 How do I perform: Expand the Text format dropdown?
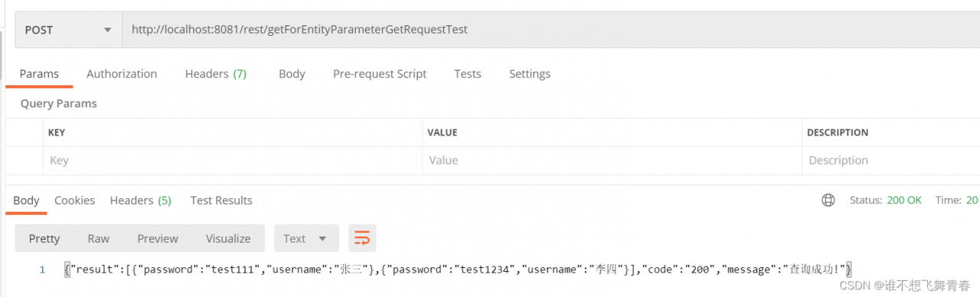[x=306, y=238]
